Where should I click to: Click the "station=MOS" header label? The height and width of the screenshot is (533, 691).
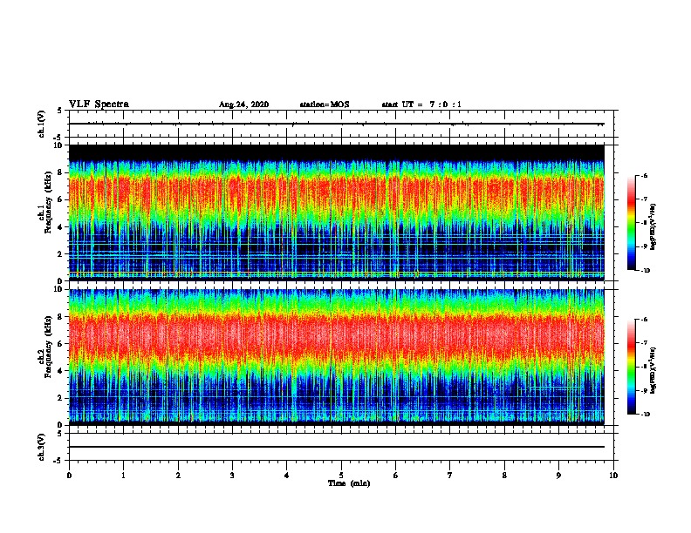[x=325, y=105]
